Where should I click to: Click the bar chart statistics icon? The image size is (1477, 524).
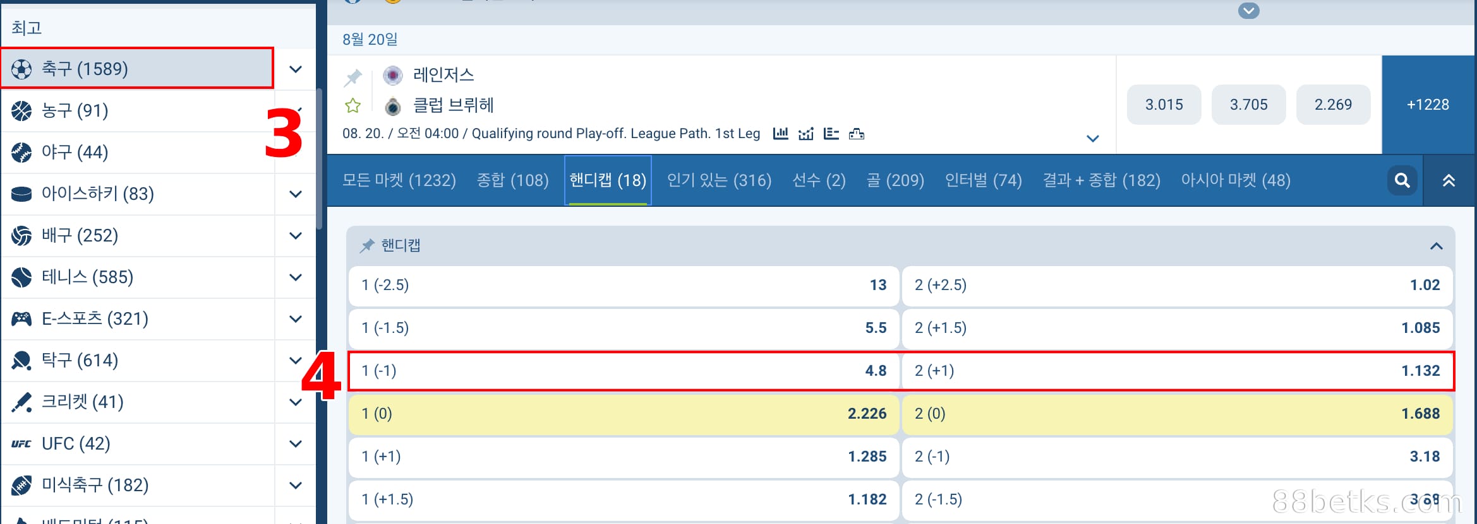(x=781, y=134)
